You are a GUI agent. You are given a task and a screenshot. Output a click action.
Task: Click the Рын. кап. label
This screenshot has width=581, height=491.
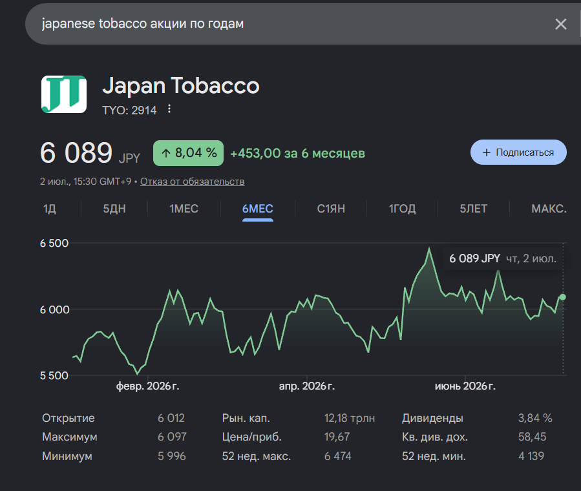(246, 418)
